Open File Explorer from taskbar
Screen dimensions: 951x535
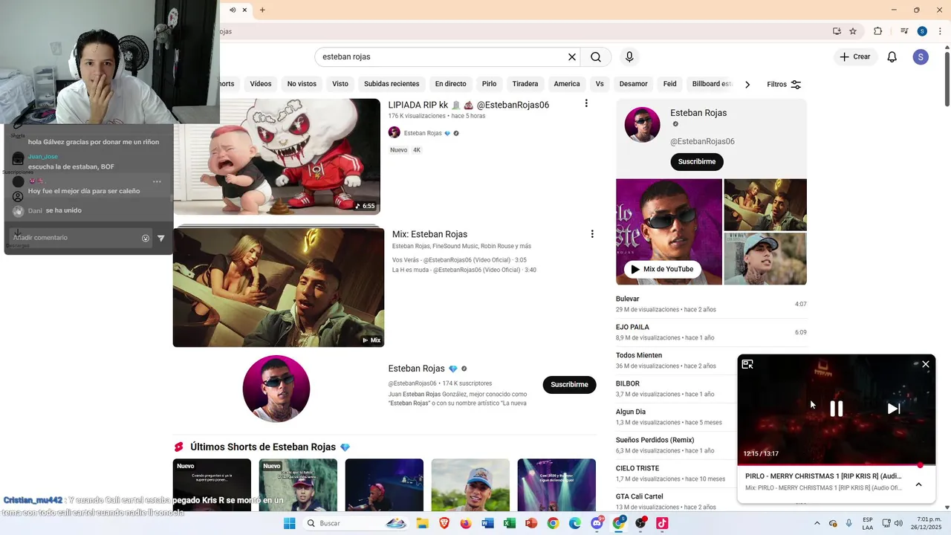click(422, 523)
